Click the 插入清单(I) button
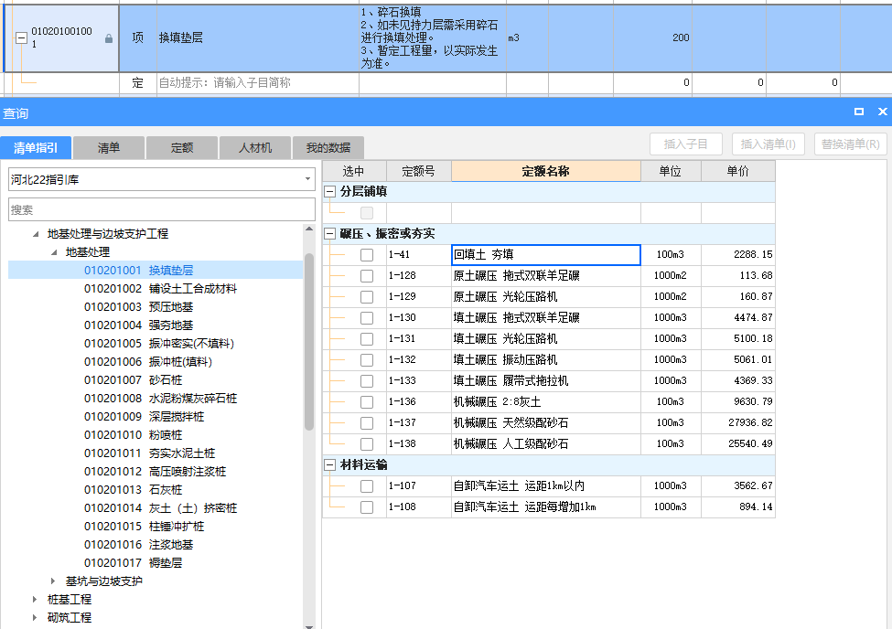This screenshot has height=629, width=892. [768, 144]
